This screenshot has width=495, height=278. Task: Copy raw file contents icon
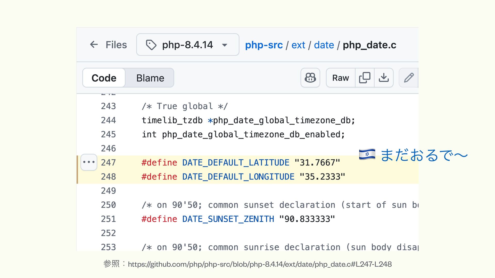(365, 78)
